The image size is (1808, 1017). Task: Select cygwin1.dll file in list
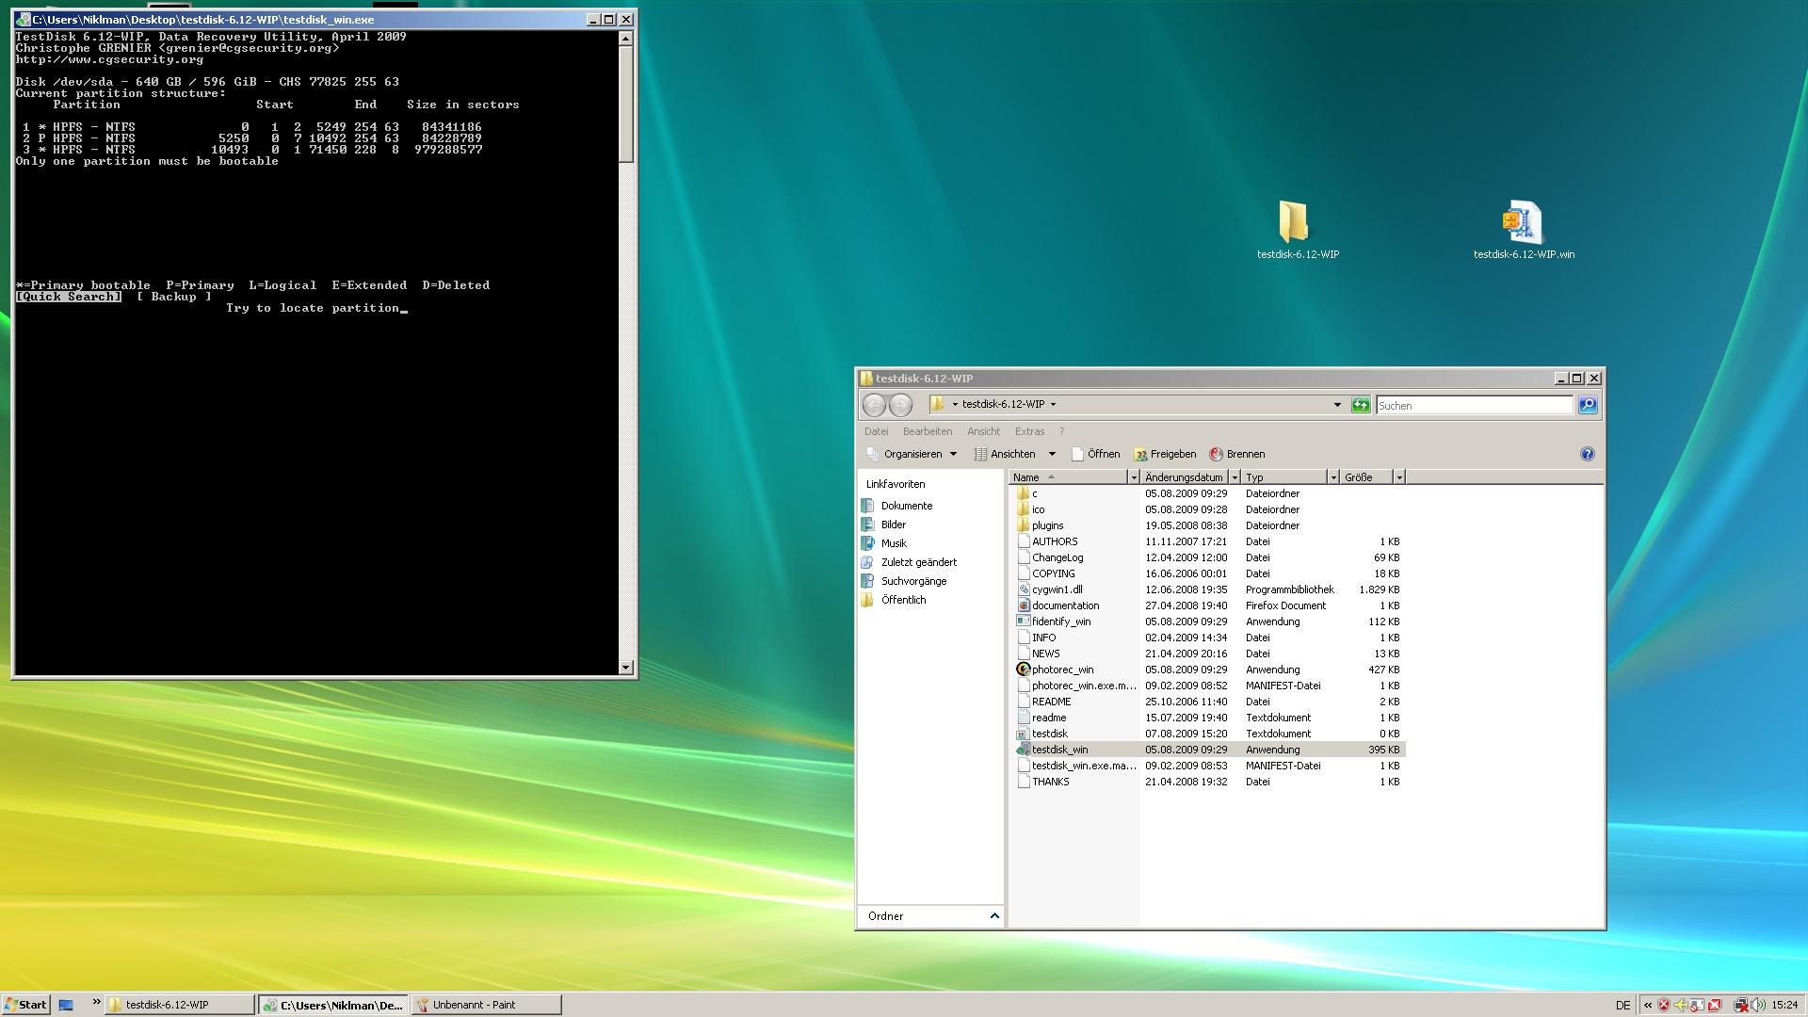click(1057, 589)
